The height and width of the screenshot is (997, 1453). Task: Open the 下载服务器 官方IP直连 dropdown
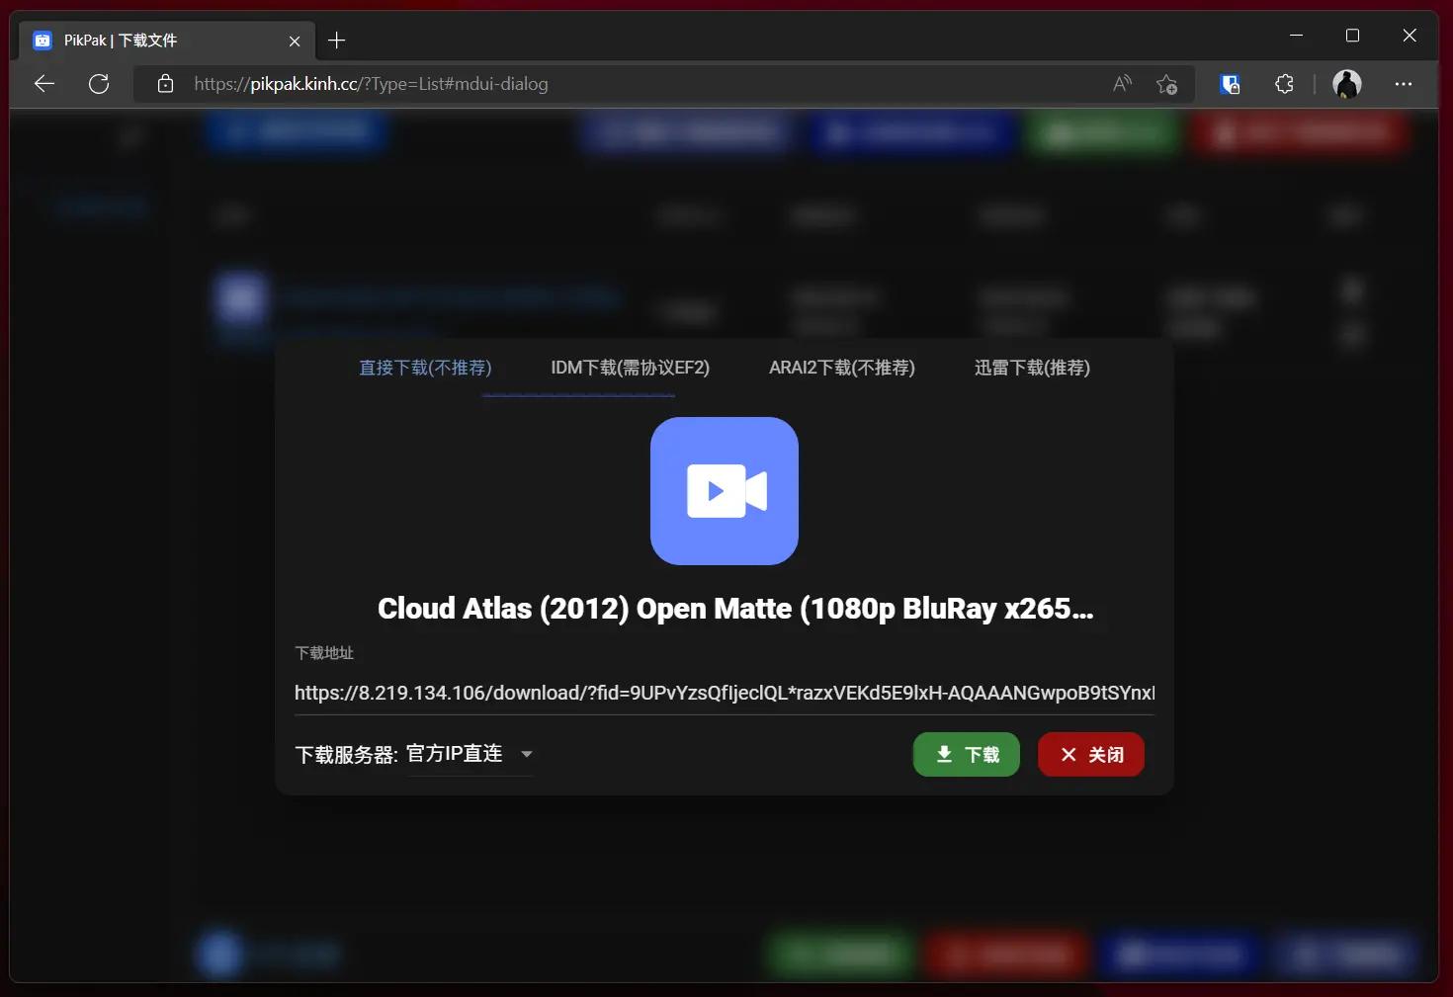[x=470, y=754]
